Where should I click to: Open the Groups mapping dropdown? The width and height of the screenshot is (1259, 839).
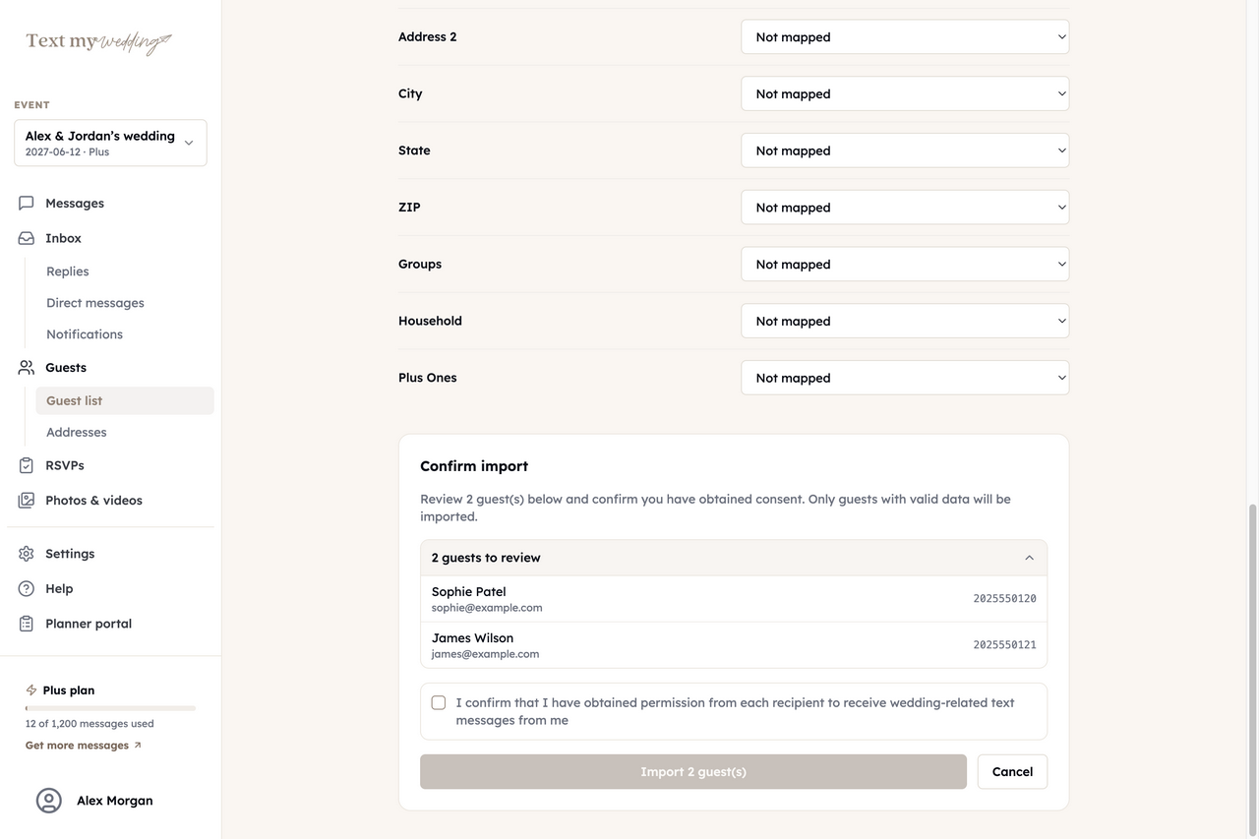[x=905, y=264]
